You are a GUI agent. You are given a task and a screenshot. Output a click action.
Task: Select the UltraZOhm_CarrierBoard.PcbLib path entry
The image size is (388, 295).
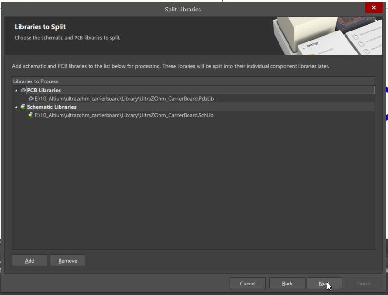click(124, 99)
